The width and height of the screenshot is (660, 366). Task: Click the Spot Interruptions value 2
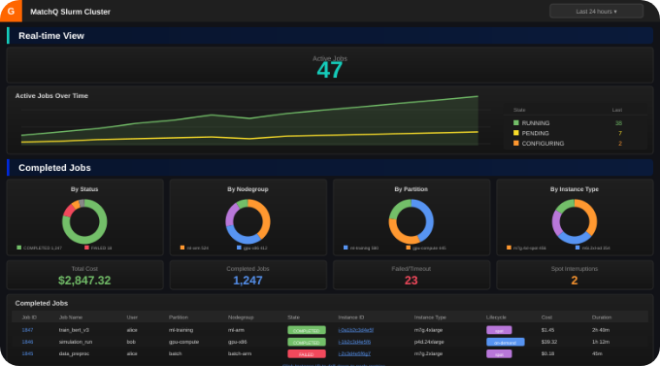click(575, 281)
